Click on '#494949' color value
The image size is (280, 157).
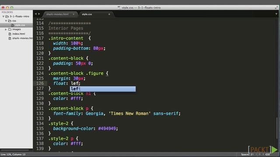click(107, 129)
